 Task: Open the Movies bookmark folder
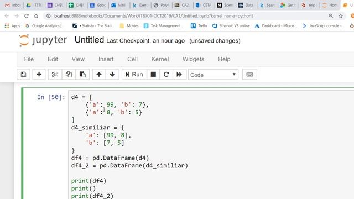point(129,26)
